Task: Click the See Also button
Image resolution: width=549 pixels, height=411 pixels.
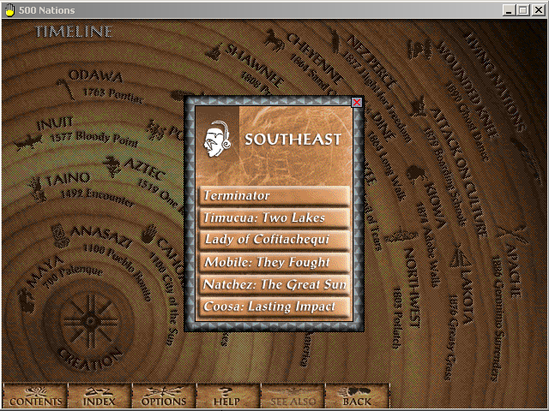Action: [293, 396]
